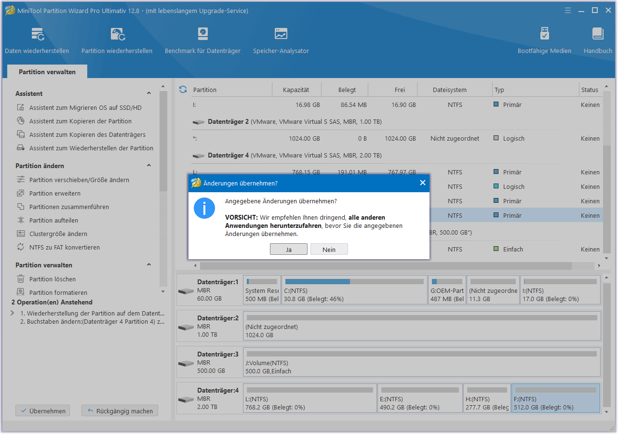Select G:OEM-Part block in disk map
The width and height of the screenshot is (618, 435).
[x=447, y=290]
